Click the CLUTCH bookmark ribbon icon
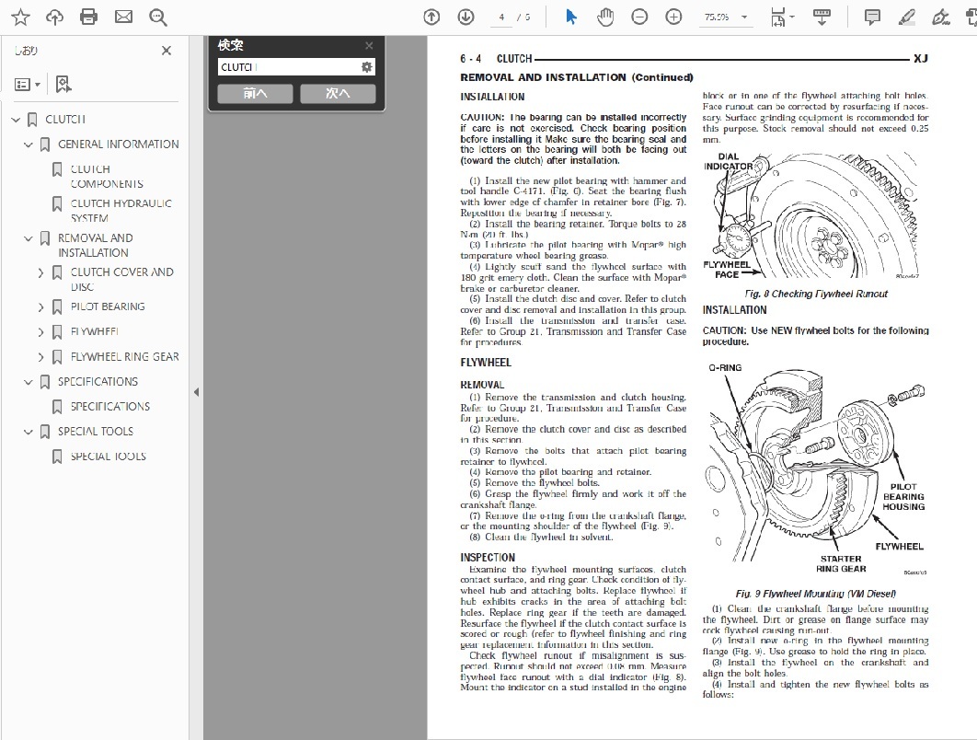The image size is (977, 740). (32, 119)
